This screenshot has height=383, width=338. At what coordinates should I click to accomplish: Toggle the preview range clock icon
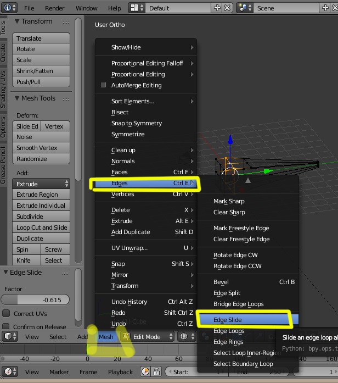point(145,371)
